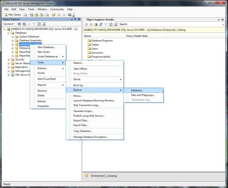This screenshot has width=228, height=188.
Task: Click the Details toolbar's last red icon
Action: (x=115, y=24)
